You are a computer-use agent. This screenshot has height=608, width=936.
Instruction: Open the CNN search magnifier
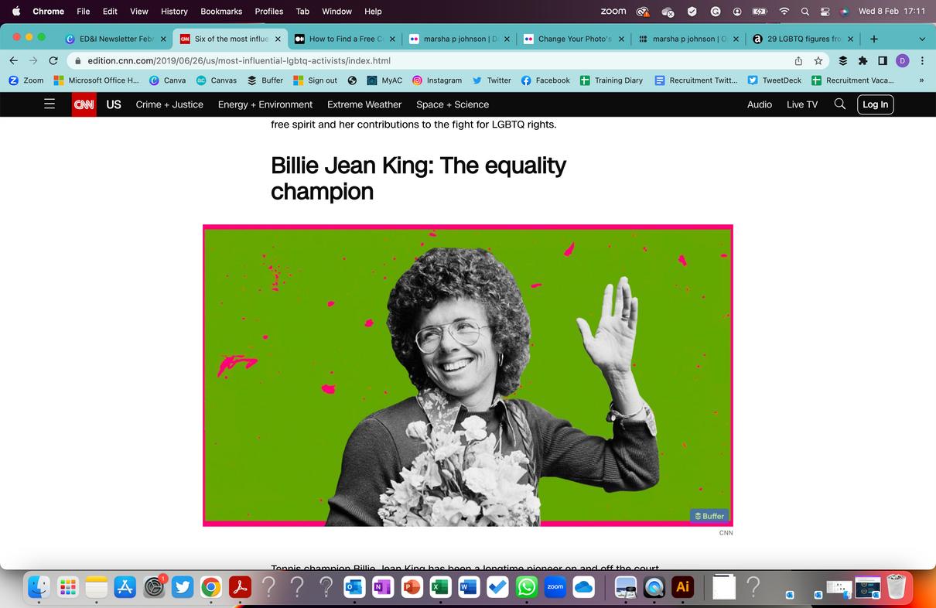[840, 104]
